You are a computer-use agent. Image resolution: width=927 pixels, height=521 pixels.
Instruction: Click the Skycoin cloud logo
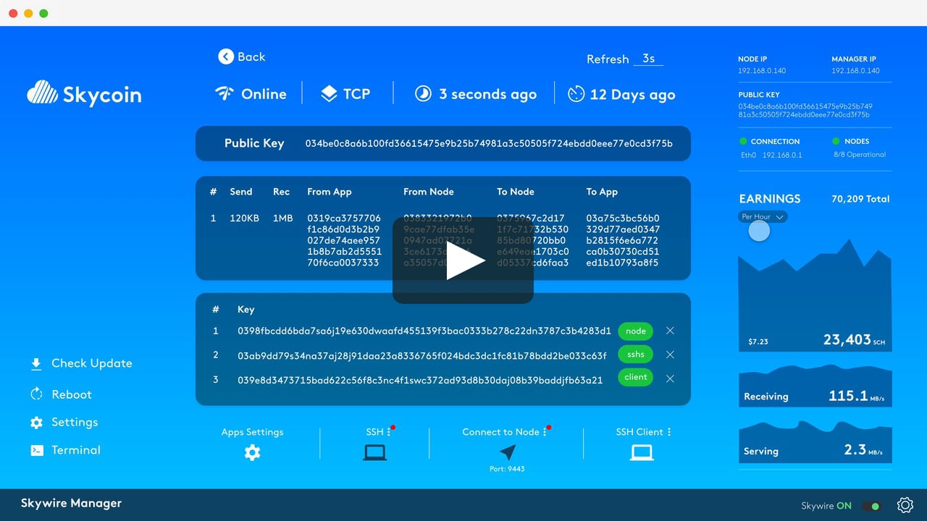[x=43, y=93]
